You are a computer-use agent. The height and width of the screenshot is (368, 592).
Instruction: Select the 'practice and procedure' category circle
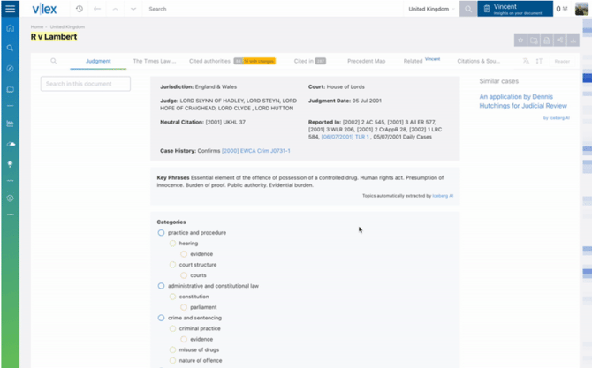pyautogui.click(x=161, y=233)
